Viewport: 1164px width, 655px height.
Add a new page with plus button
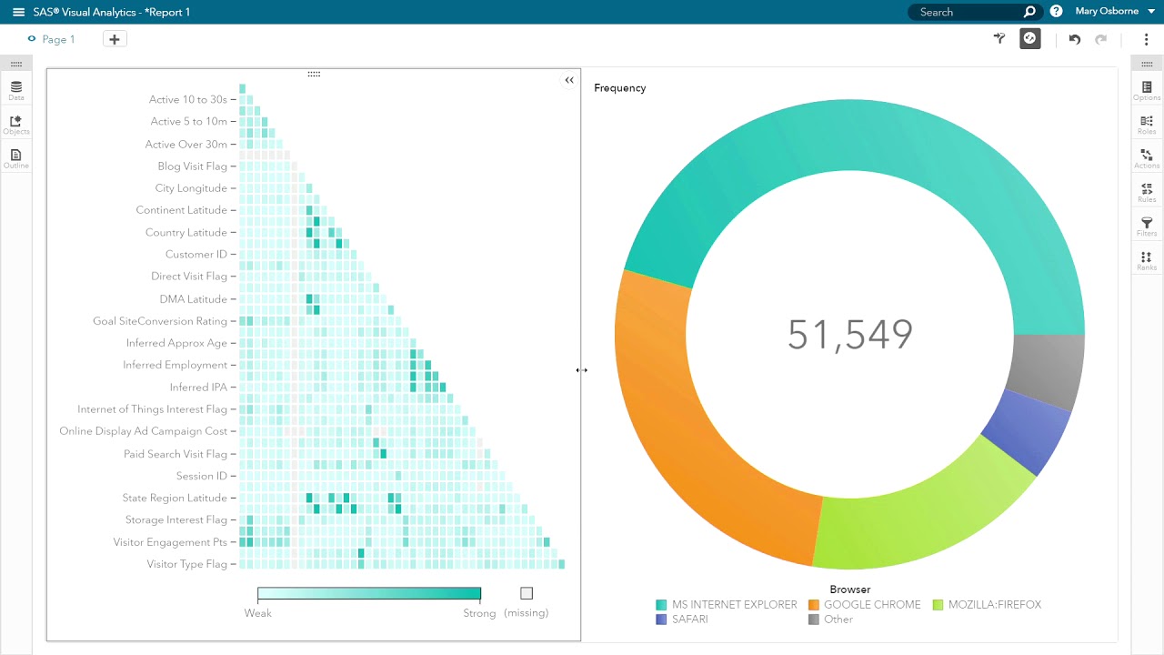pos(115,39)
